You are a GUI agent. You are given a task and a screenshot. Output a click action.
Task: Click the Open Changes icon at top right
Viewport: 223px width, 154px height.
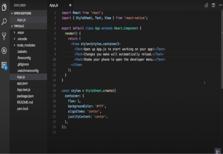pyautogui.click(x=206, y=5)
